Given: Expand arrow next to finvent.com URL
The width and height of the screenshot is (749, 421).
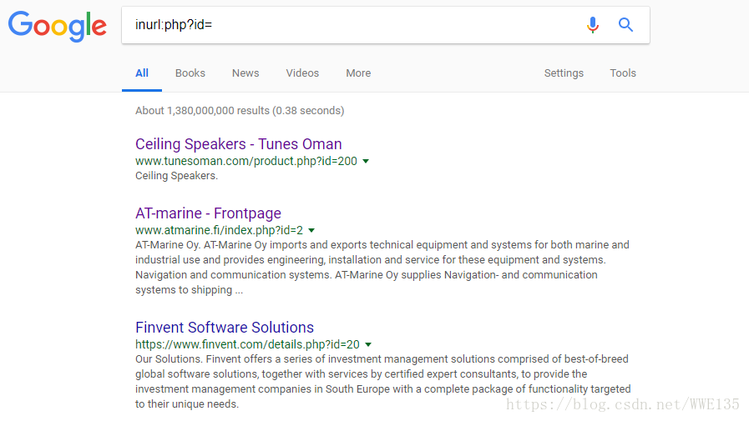Looking at the screenshot, I should pyautogui.click(x=368, y=344).
